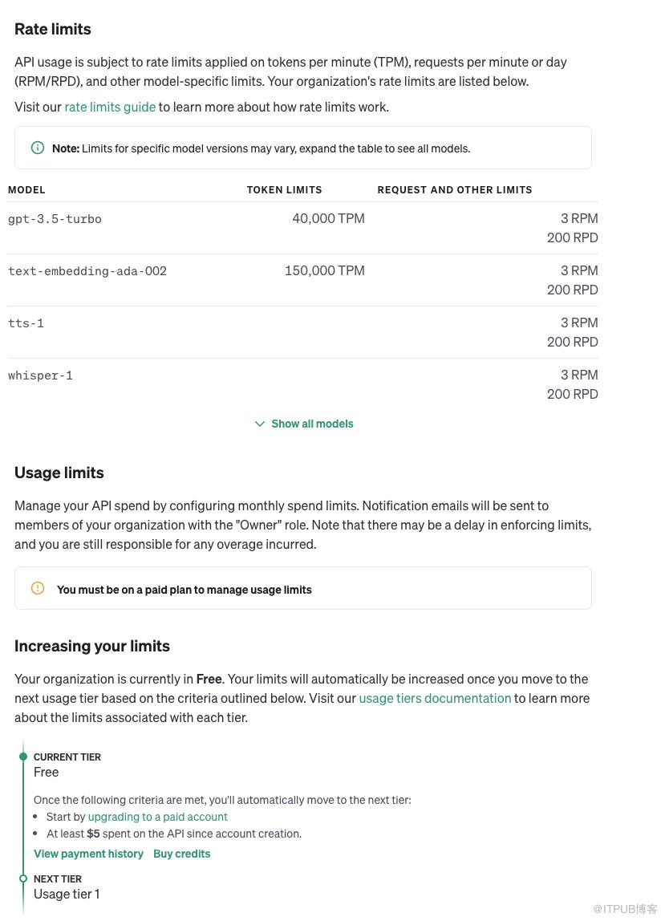
Task: Click the TOKEN LIMITS column header
Action: click(x=284, y=190)
